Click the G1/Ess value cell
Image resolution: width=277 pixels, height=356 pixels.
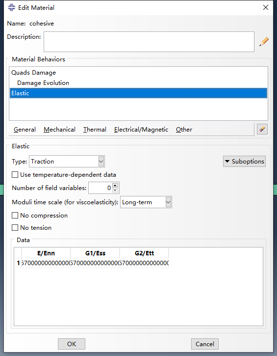click(x=95, y=263)
